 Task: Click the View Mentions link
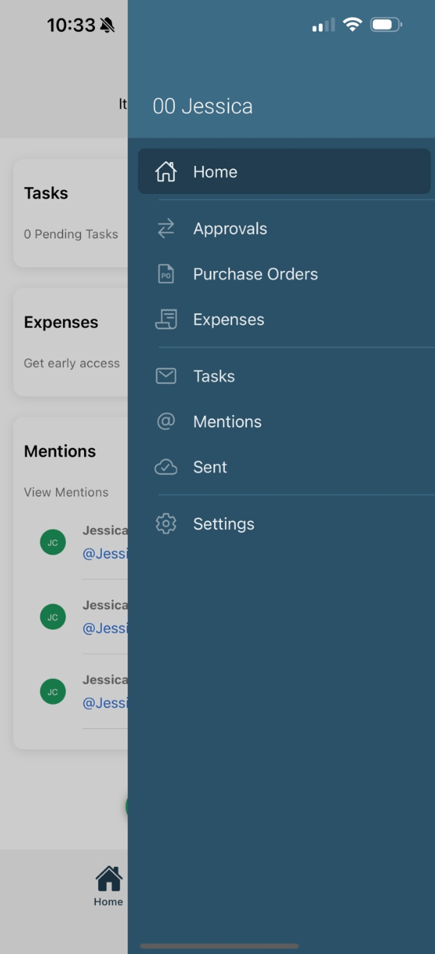click(66, 492)
